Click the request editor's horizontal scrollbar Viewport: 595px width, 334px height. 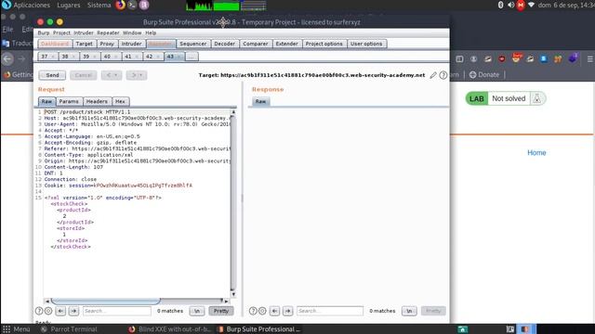point(137,301)
